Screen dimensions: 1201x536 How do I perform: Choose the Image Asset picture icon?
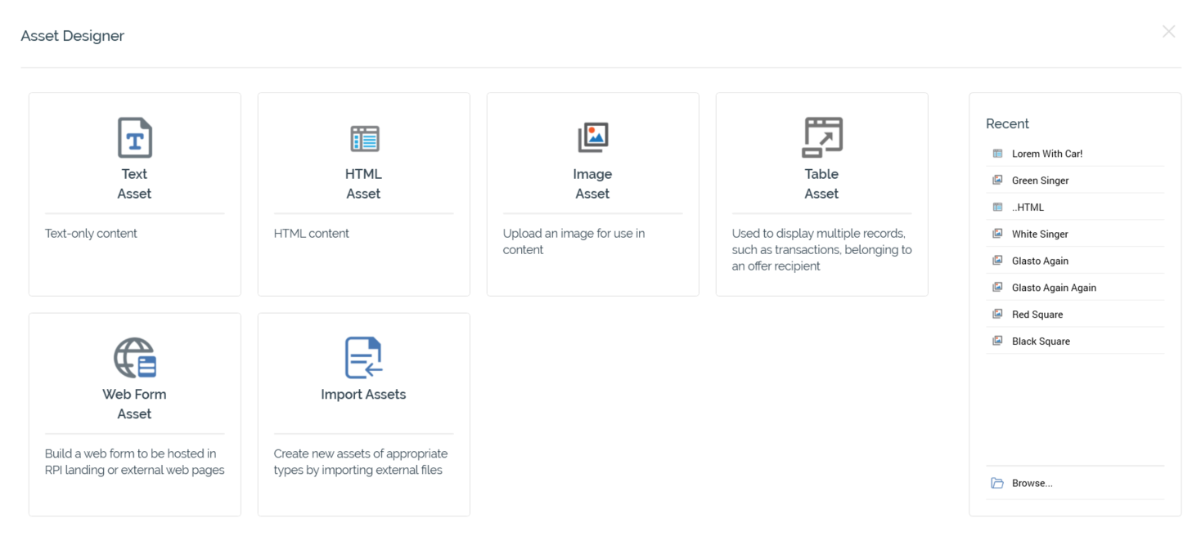pyautogui.click(x=593, y=137)
